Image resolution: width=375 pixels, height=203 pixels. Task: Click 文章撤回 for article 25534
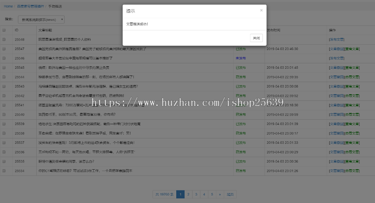coord(337,171)
